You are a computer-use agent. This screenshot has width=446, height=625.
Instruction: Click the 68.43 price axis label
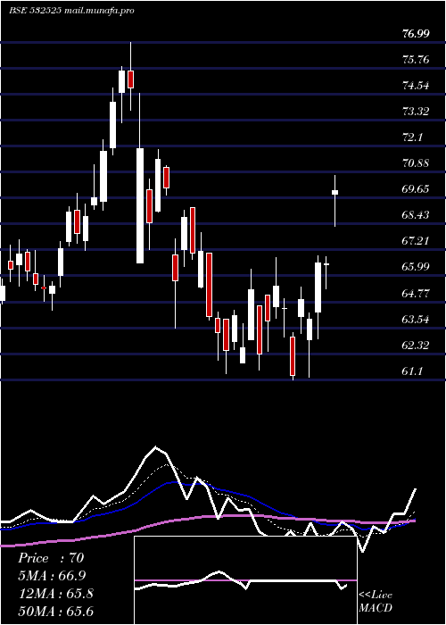(416, 215)
